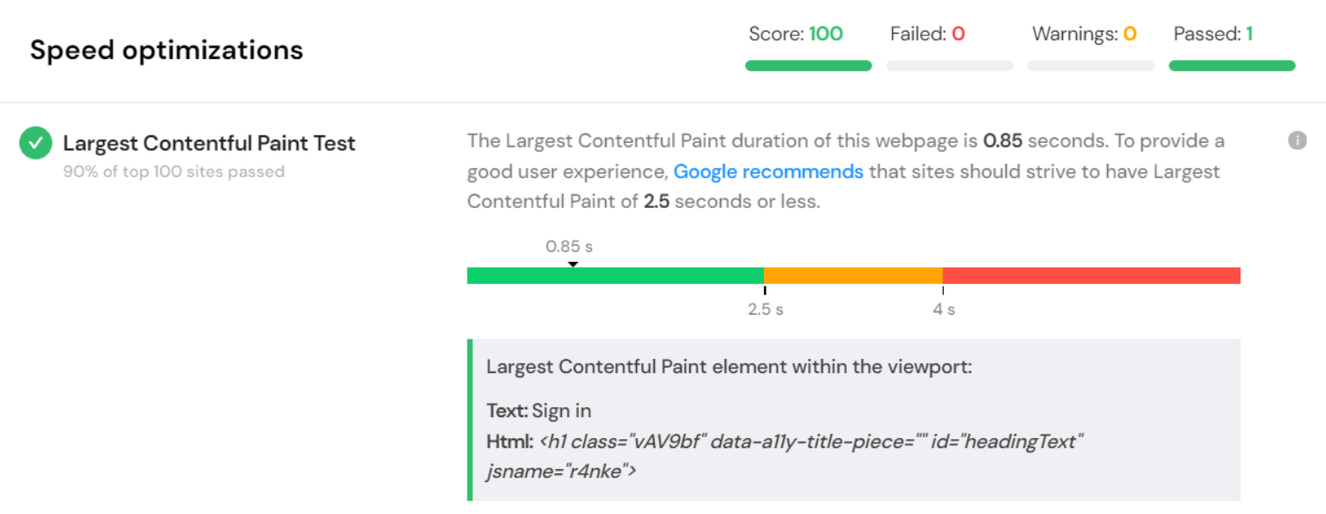Click the info icon beside the description
1326x514 pixels.
[x=1297, y=140]
